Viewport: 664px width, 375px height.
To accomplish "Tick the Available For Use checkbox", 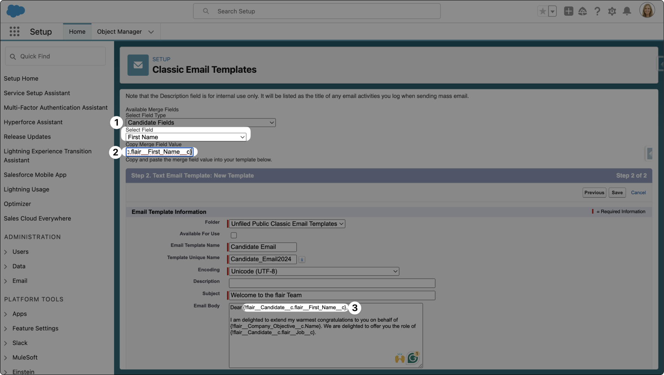I will point(234,235).
